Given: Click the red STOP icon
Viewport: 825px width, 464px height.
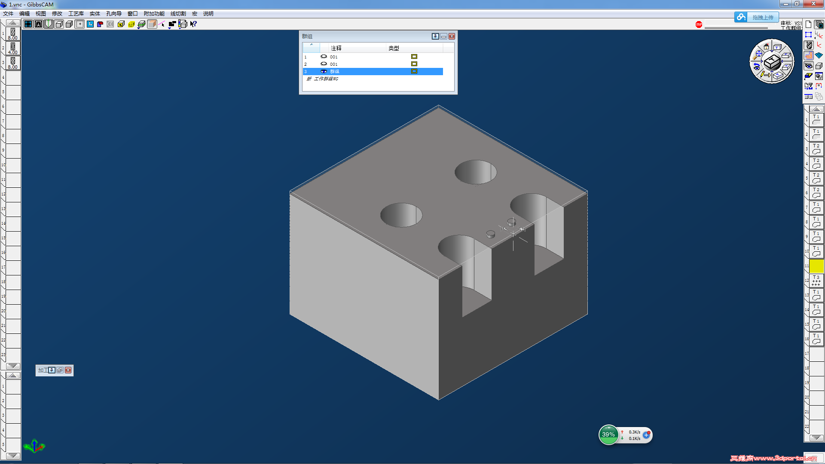Looking at the screenshot, I should pos(699,24).
